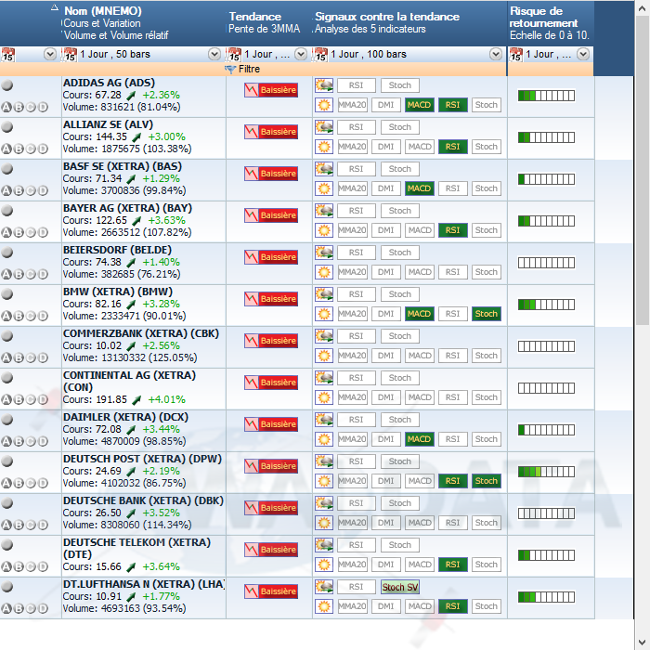Click the sun icon in ADIDAS AG row
The height and width of the screenshot is (650, 650).
pyautogui.click(x=324, y=105)
